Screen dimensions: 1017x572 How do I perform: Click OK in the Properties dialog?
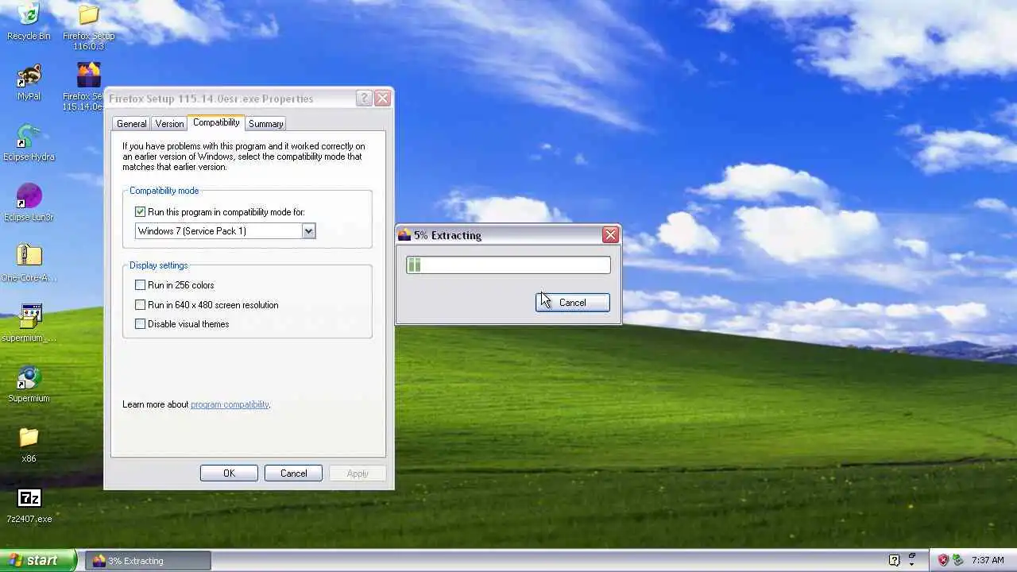(229, 473)
